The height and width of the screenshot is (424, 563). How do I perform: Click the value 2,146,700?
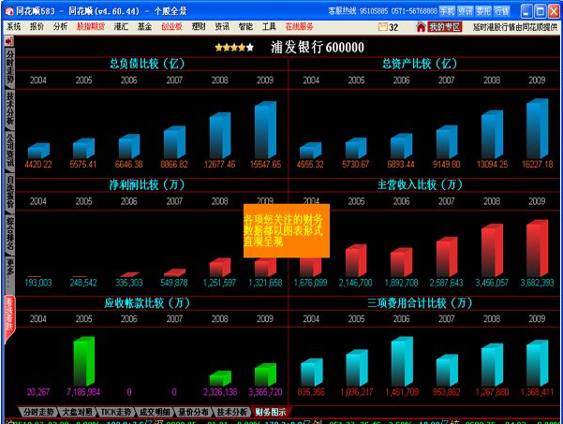[355, 283]
